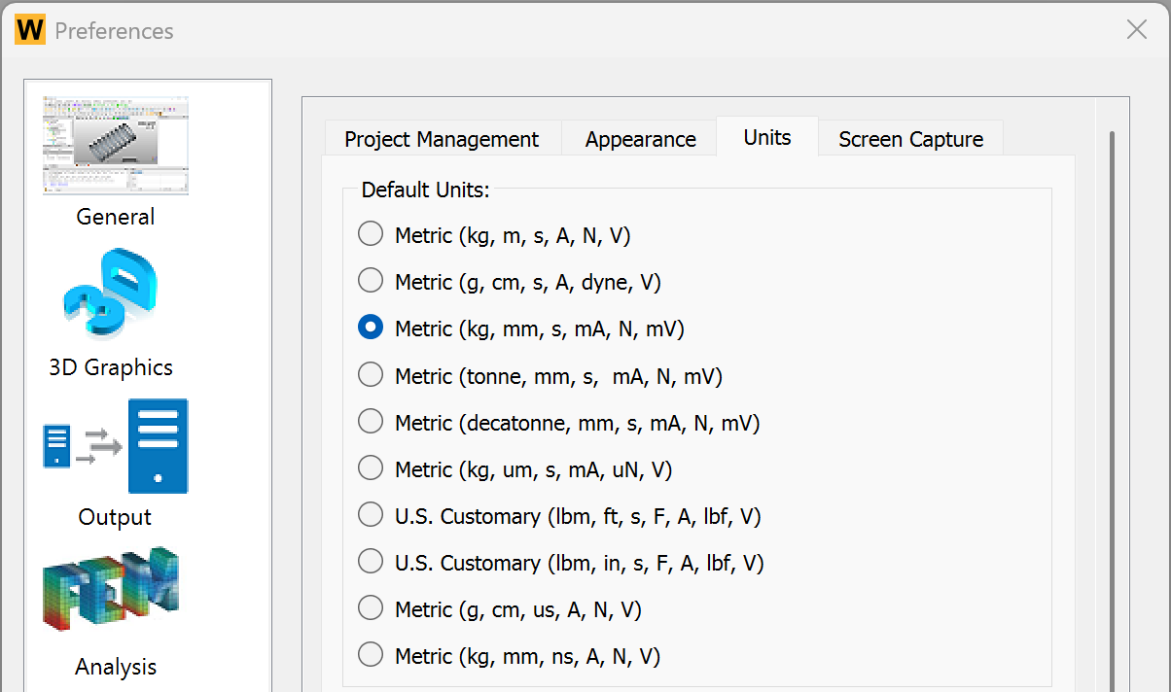1171x692 pixels.
Task: Open the Output preferences server icon
Action: click(116, 446)
